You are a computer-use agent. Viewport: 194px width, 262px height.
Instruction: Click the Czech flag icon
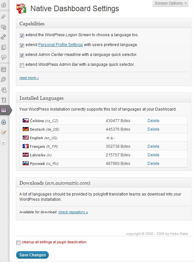tap(26, 120)
